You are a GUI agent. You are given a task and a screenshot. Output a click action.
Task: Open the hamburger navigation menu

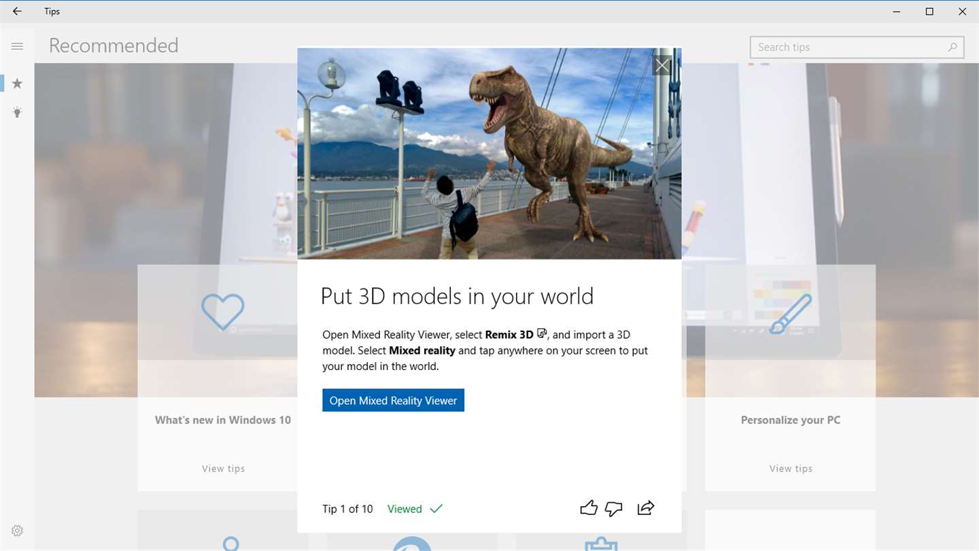coord(17,46)
